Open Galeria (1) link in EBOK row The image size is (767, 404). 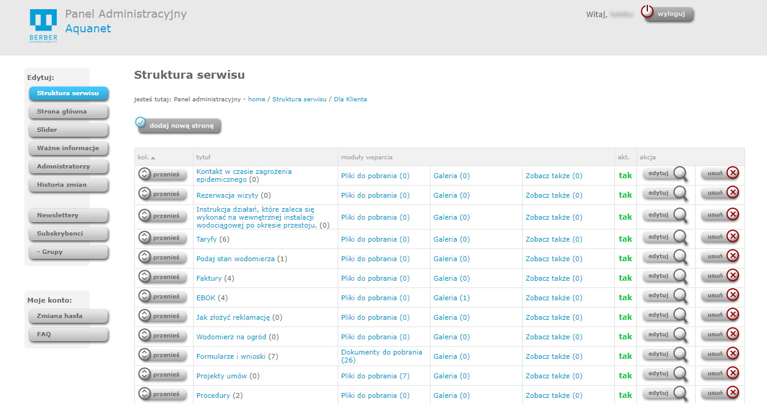tap(451, 298)
